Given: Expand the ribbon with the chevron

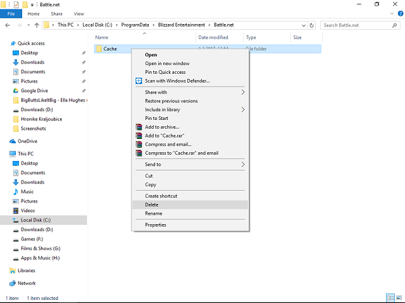Looking at the screenshot, I should [x=392, y=13].
